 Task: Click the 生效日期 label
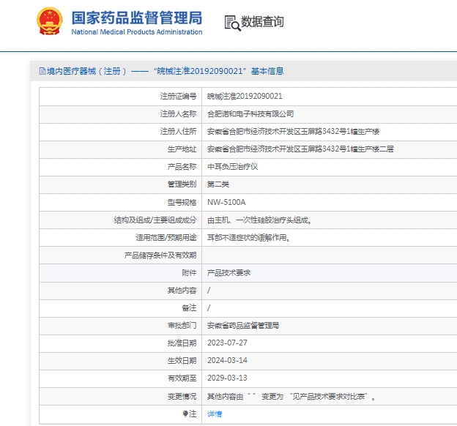182,360
